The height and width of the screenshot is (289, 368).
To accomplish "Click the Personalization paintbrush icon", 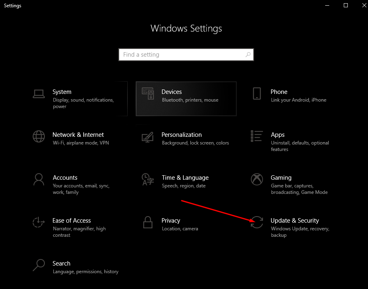I will tap(147, 137).
